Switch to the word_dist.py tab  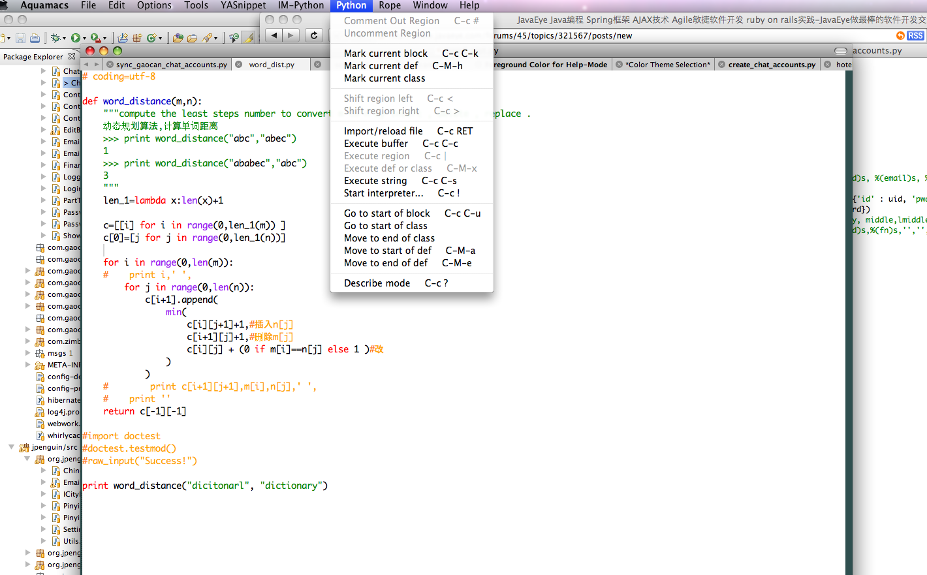tap(272, 65)
